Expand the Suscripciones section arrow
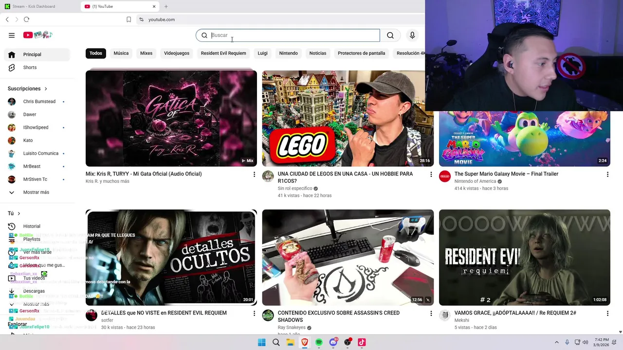The height and width of the screenshot is (350, 623). (x=46, y=88)
